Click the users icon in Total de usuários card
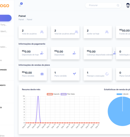 [42, 32]
